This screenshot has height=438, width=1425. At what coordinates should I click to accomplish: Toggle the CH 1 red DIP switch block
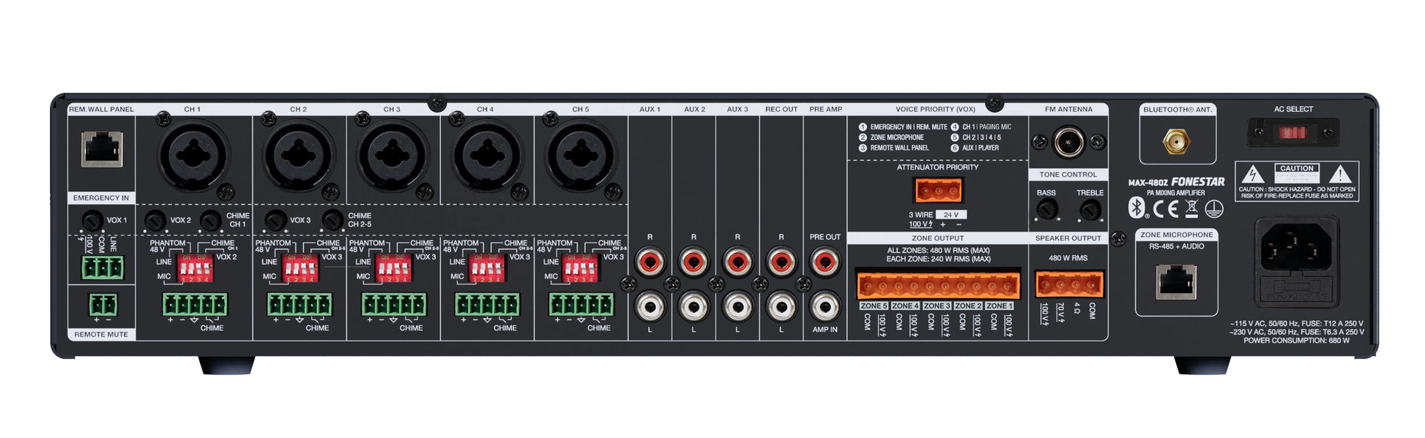pyautogui.click(x=196, y=268)
